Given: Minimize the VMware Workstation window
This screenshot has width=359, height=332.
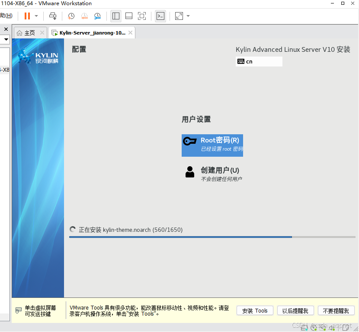Looking at the screenshot, I should (x=333, y=3).
